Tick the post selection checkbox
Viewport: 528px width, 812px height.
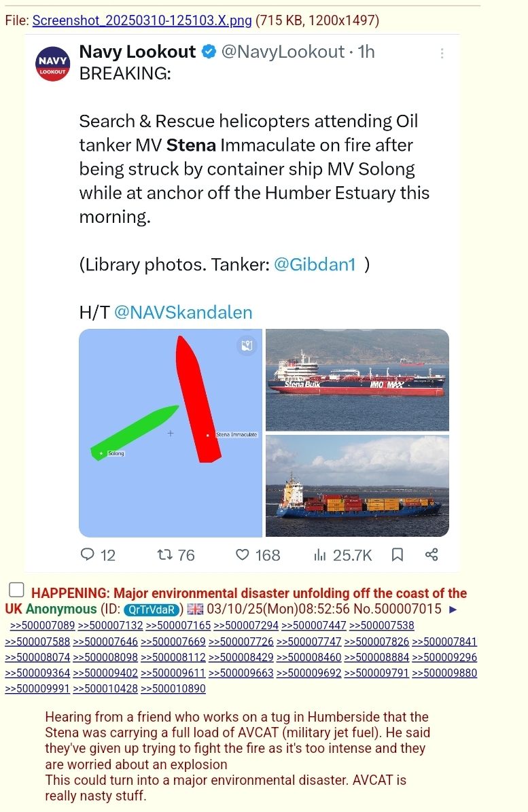pyautogui.click(x=16, y=590)
